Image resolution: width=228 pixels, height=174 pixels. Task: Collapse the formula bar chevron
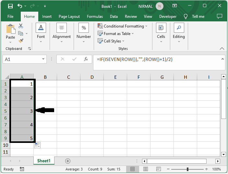[x=222, y=59]
